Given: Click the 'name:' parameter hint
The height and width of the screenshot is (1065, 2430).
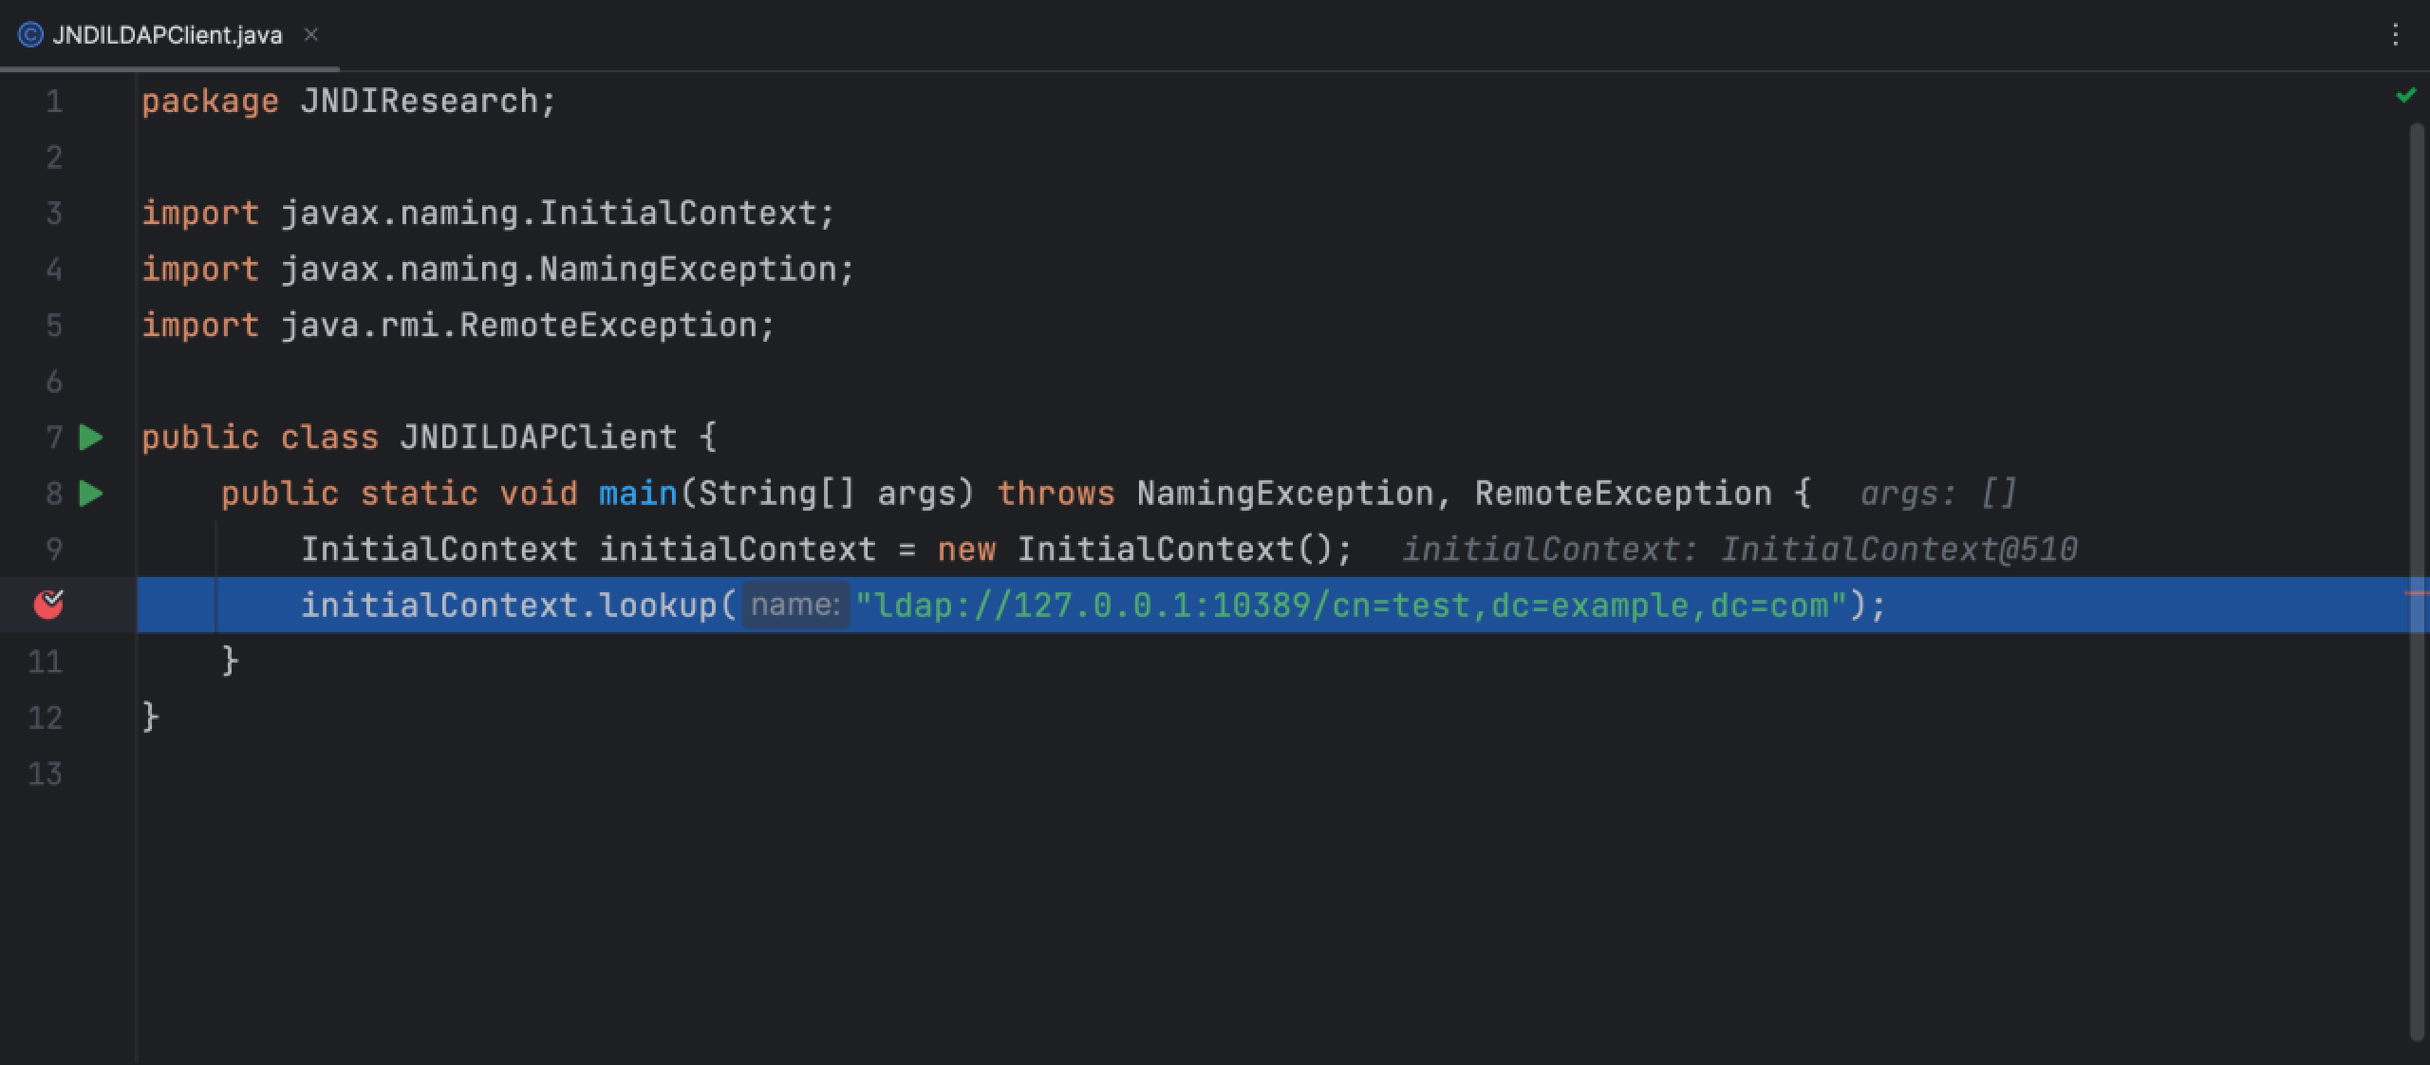Looking at the screenshot, I should pos(794,605).
